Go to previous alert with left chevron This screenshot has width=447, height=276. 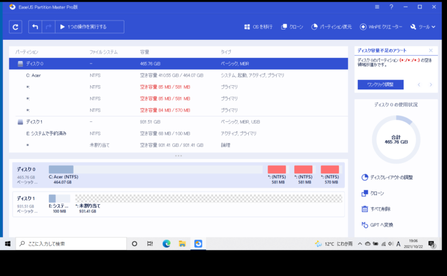pos(419,85)
